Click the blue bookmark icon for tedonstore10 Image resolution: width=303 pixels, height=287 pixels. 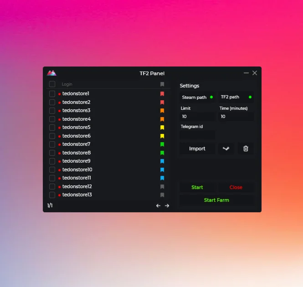162,169
